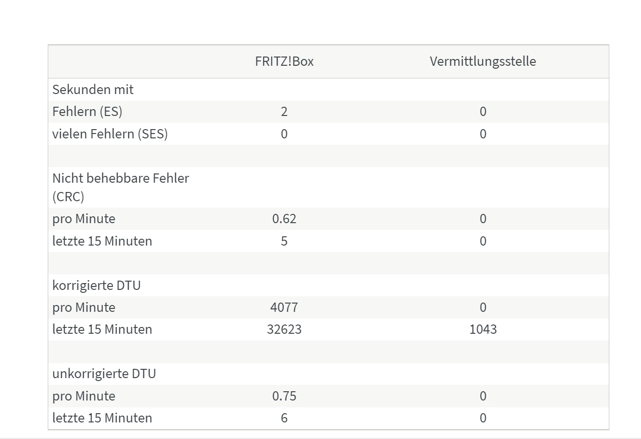The height and width of the screenshot is (439, 641).
Task: Click the "unkorrigierte DTU" section label
Action: 104,374
